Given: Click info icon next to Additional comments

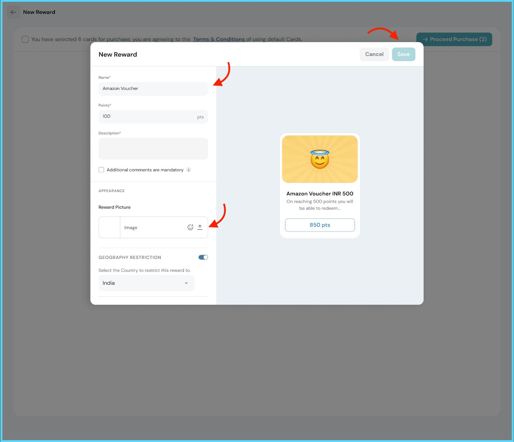Looking at the screenshot, I should (189, 170).
